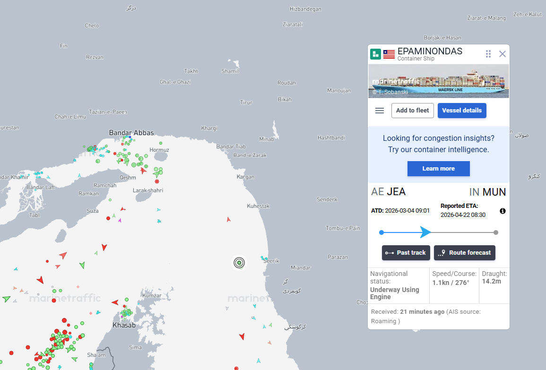Image resolution: width=546 pixels, height=370 pixels.
Task: Click the Khasab city label
Action: tap(124, 325)
